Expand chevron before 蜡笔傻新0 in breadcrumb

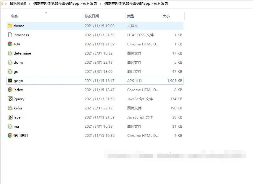click(6, 4)
